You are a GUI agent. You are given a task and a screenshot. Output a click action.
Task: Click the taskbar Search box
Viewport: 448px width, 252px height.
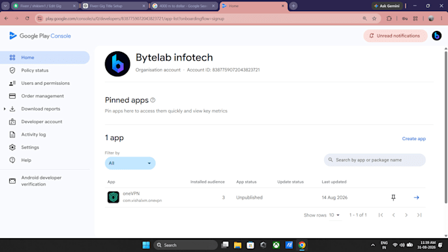click(x=186, y=245)
